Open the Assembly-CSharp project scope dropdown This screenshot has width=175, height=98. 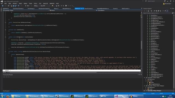(x=26, y=10)
